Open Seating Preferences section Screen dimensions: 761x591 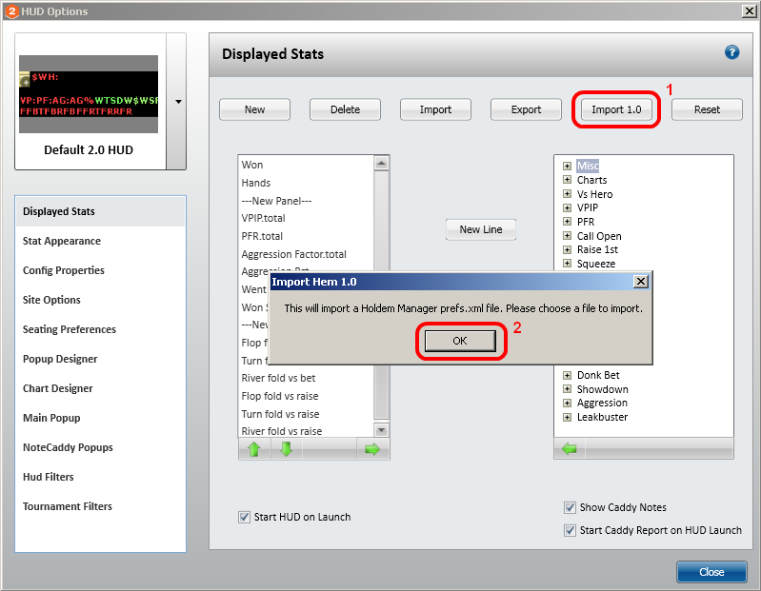[100, 329]
